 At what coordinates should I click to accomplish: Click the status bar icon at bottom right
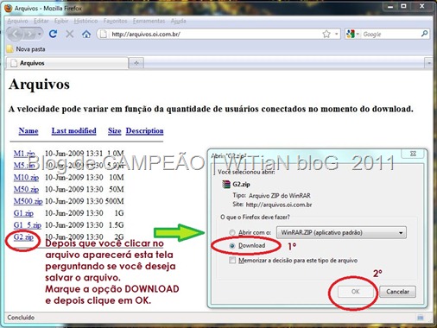click(x=421, y=318)
